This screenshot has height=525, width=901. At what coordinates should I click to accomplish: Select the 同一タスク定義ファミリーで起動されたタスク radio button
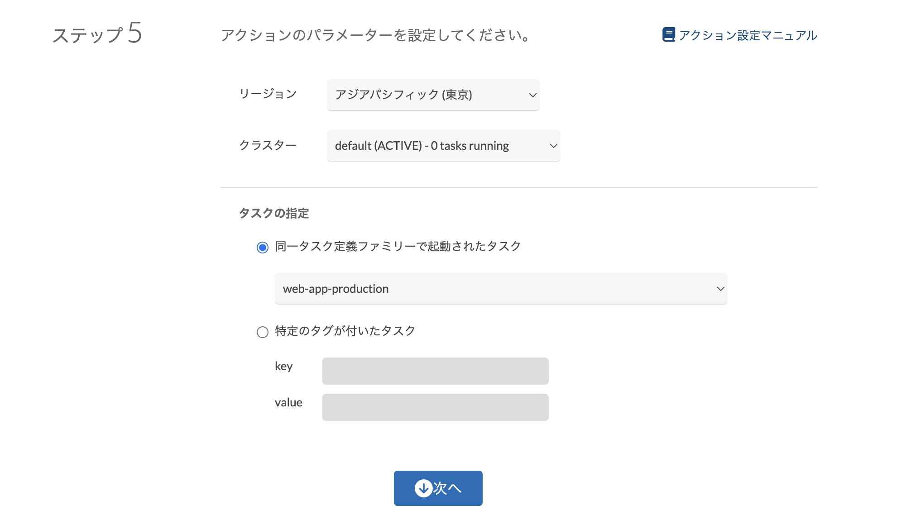(x=263, y=247)
